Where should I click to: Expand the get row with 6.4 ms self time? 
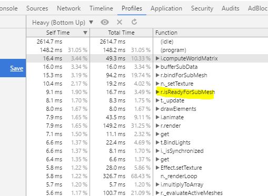[x=157, y=159]
